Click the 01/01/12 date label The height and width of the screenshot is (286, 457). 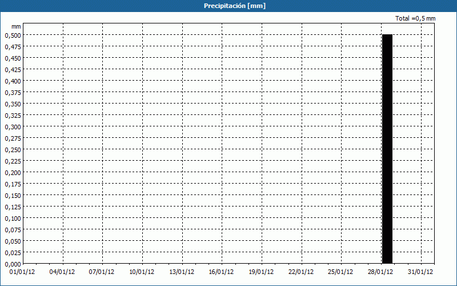(22, 272)
